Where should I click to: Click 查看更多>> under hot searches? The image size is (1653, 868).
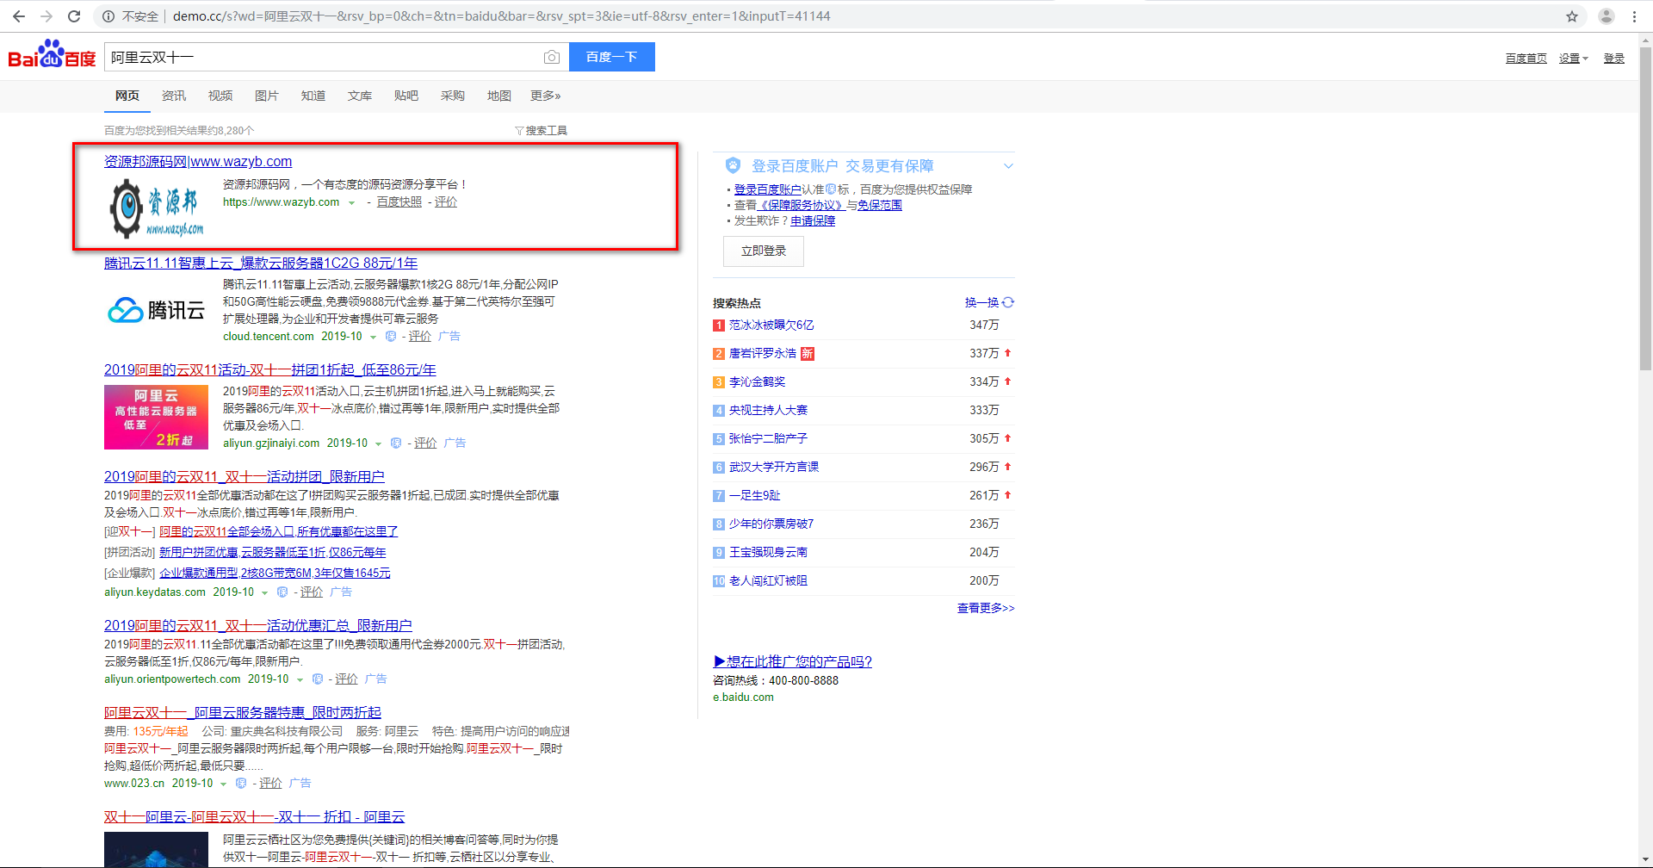(x=986, y=608)
